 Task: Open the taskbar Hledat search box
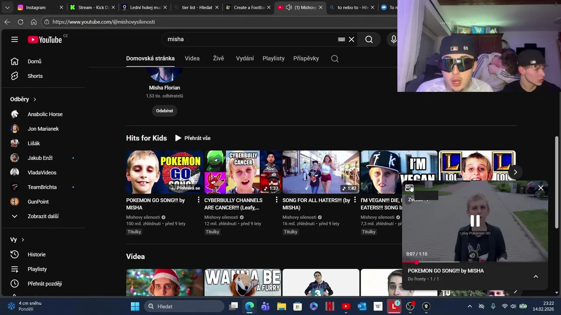(185, 306)
